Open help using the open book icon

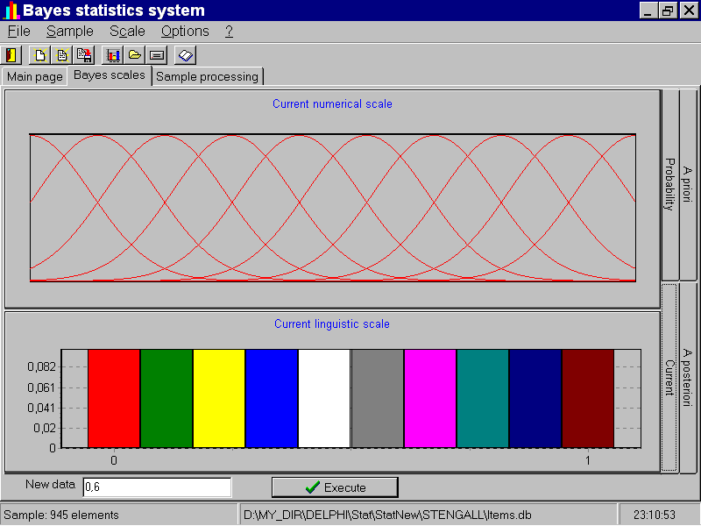[186, 55]
